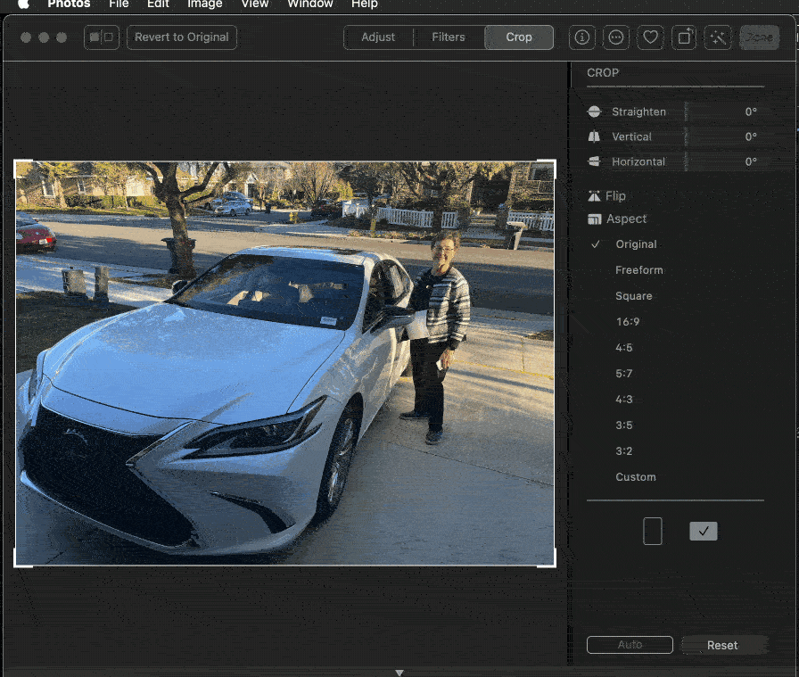799x677 pixels.
Task: Choose the 16:9 aspect ratio
Action: [627, 322]
